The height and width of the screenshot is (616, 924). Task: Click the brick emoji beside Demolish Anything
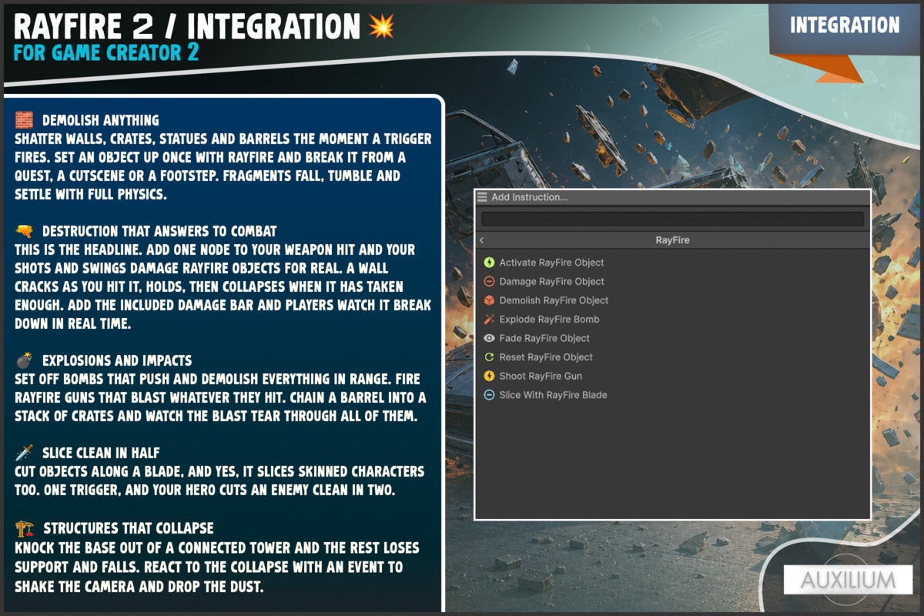(x=24, y=120)
